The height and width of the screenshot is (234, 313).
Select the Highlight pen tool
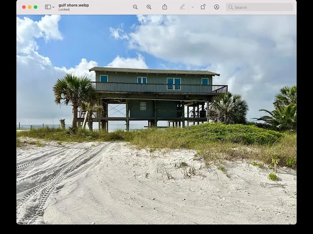point(182,7)
